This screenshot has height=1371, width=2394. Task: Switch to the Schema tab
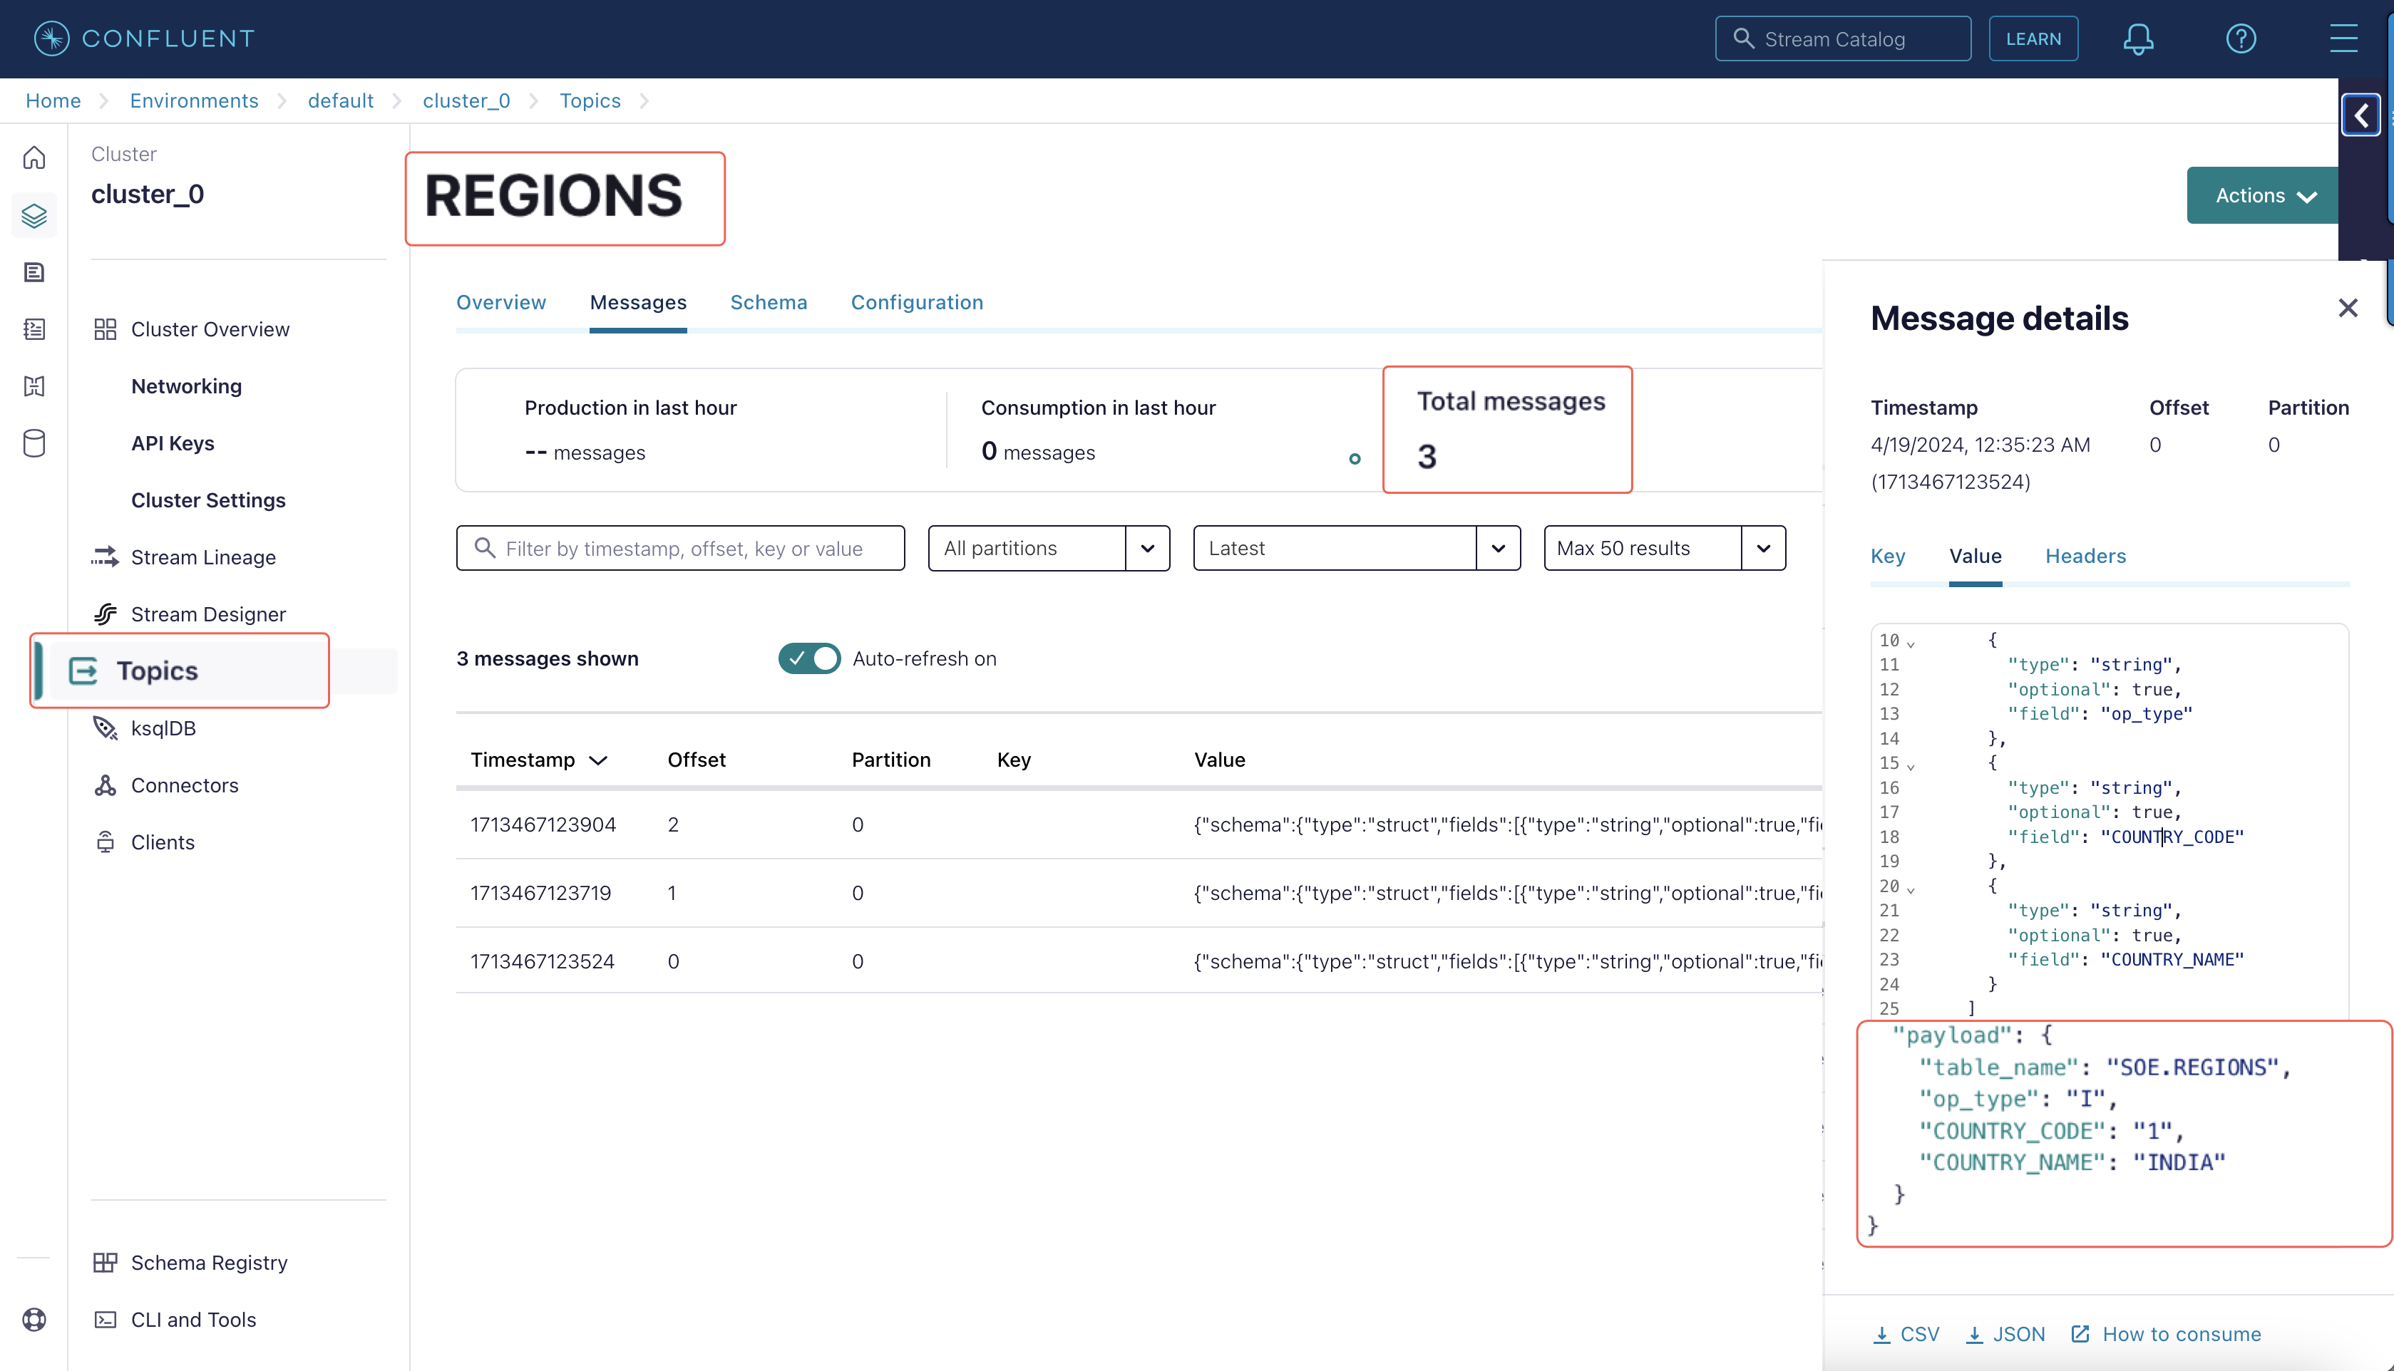coord(769,302)
